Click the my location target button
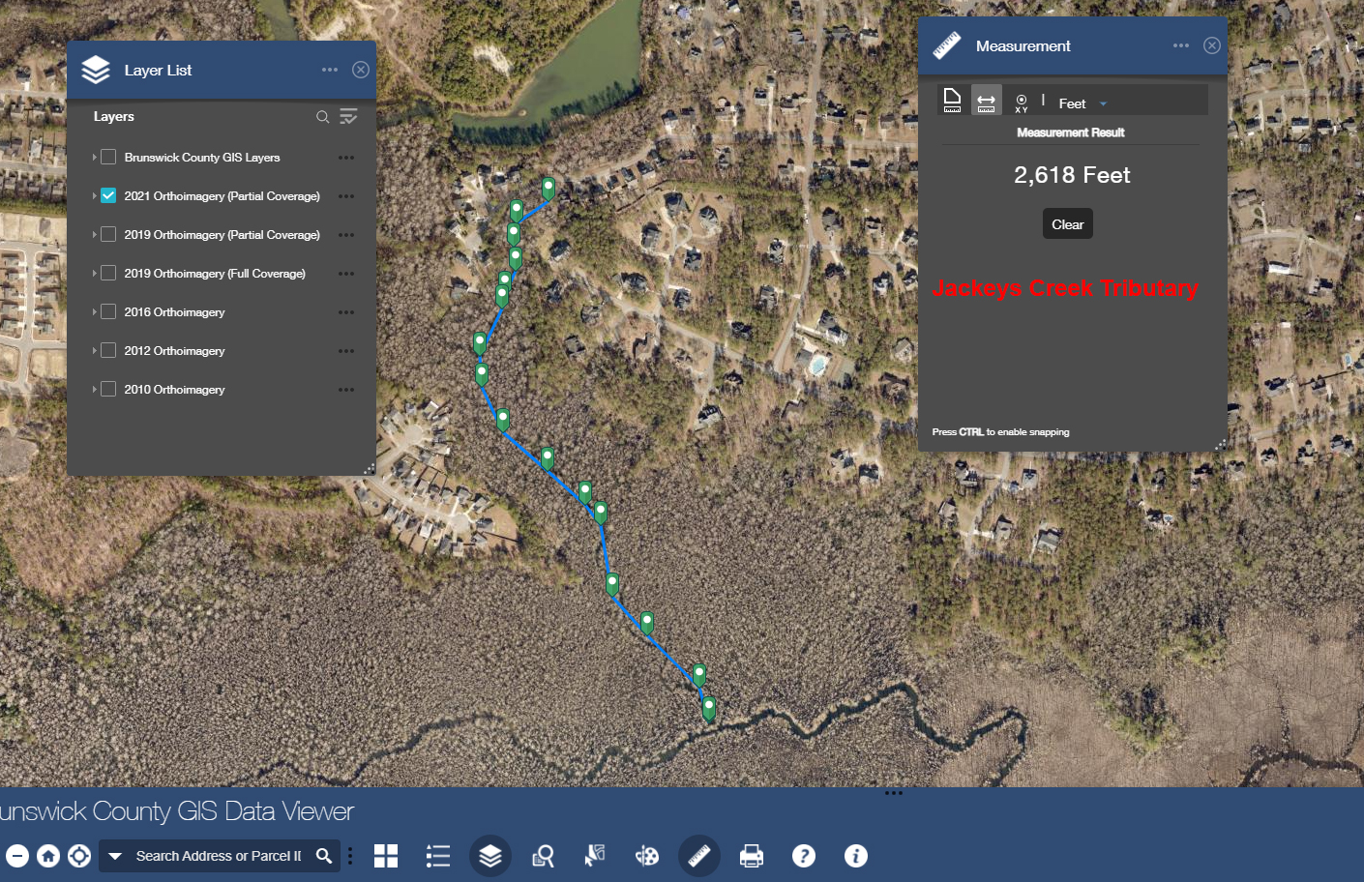This screenshot has width=1364, height=882. tap(79, 856)
